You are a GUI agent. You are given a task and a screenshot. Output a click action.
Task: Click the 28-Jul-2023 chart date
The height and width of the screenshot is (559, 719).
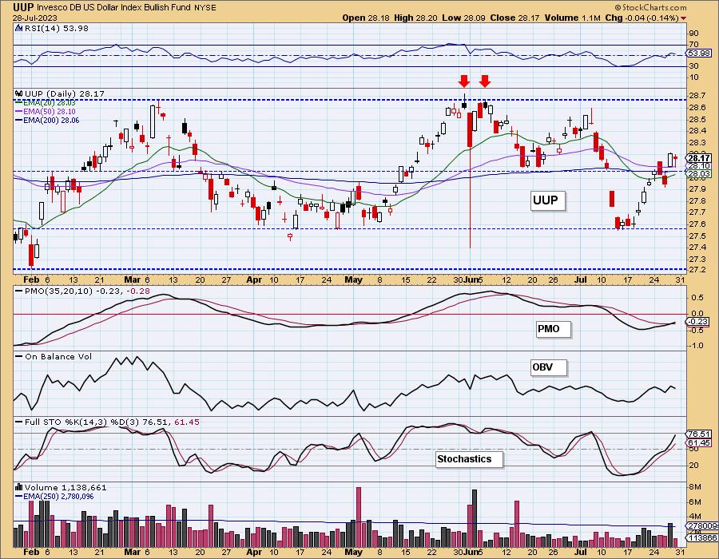(35, 18)
